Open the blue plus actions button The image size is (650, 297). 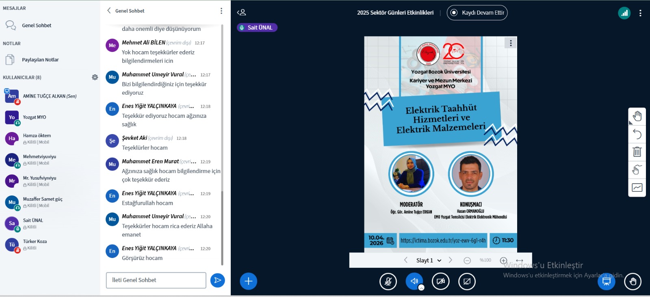[x=248, y=281]
